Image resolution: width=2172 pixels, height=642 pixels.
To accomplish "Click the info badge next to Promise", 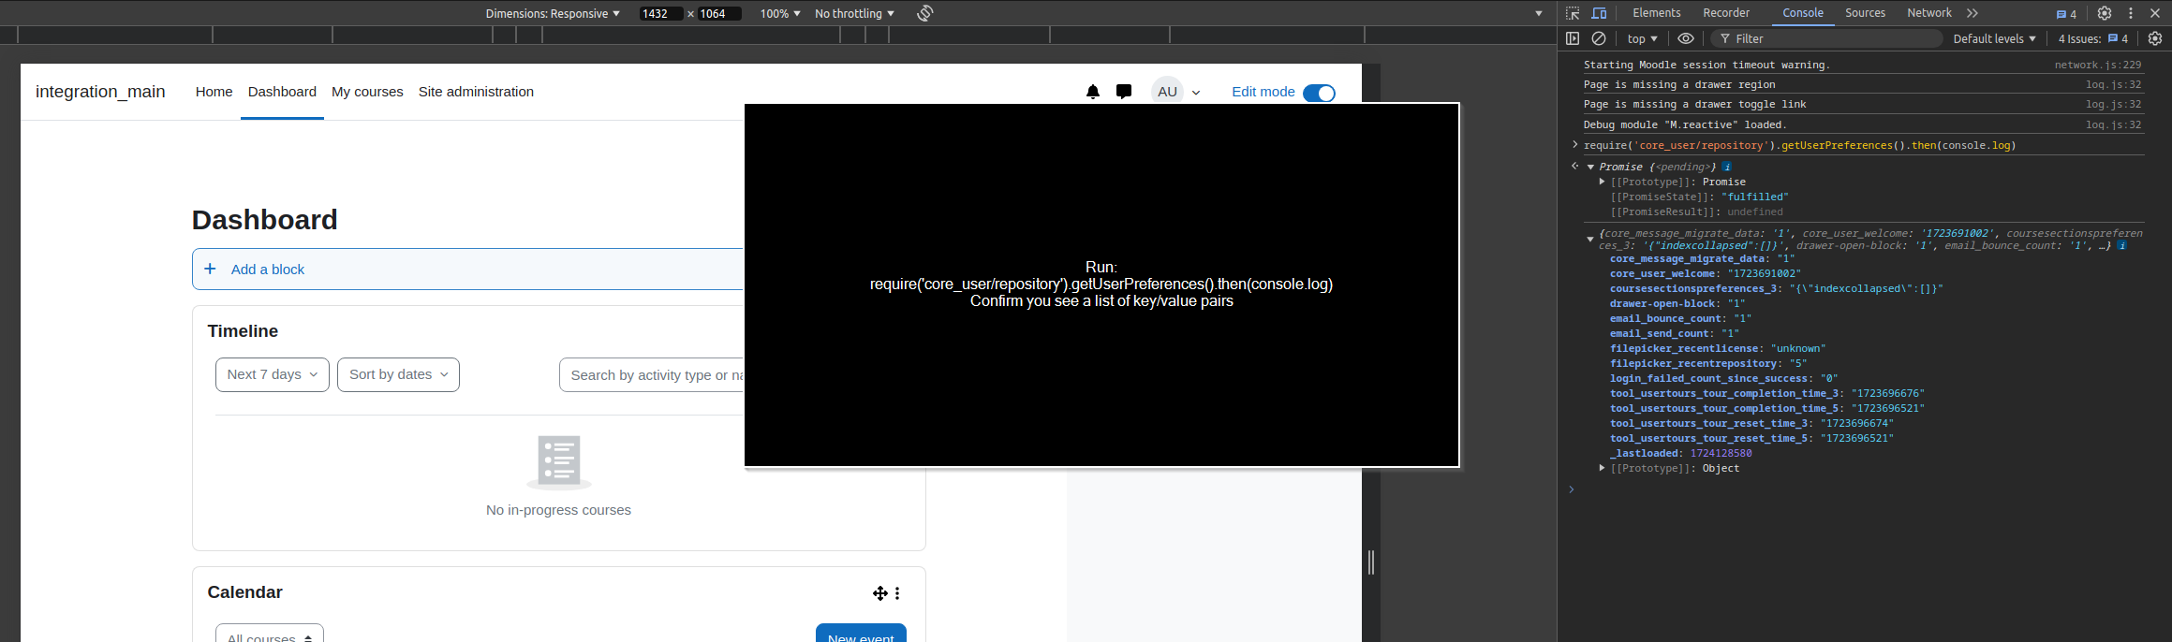I will [x=1727, y=167].
